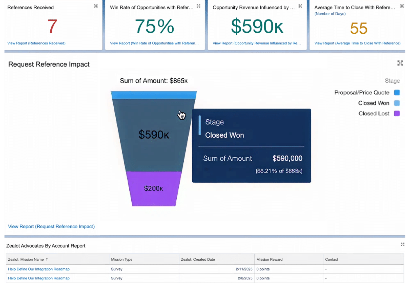Viewport: 410px width, 283px height.
Task: Expand the Win Rate of Opportunities widget
Action: (198, 6)
